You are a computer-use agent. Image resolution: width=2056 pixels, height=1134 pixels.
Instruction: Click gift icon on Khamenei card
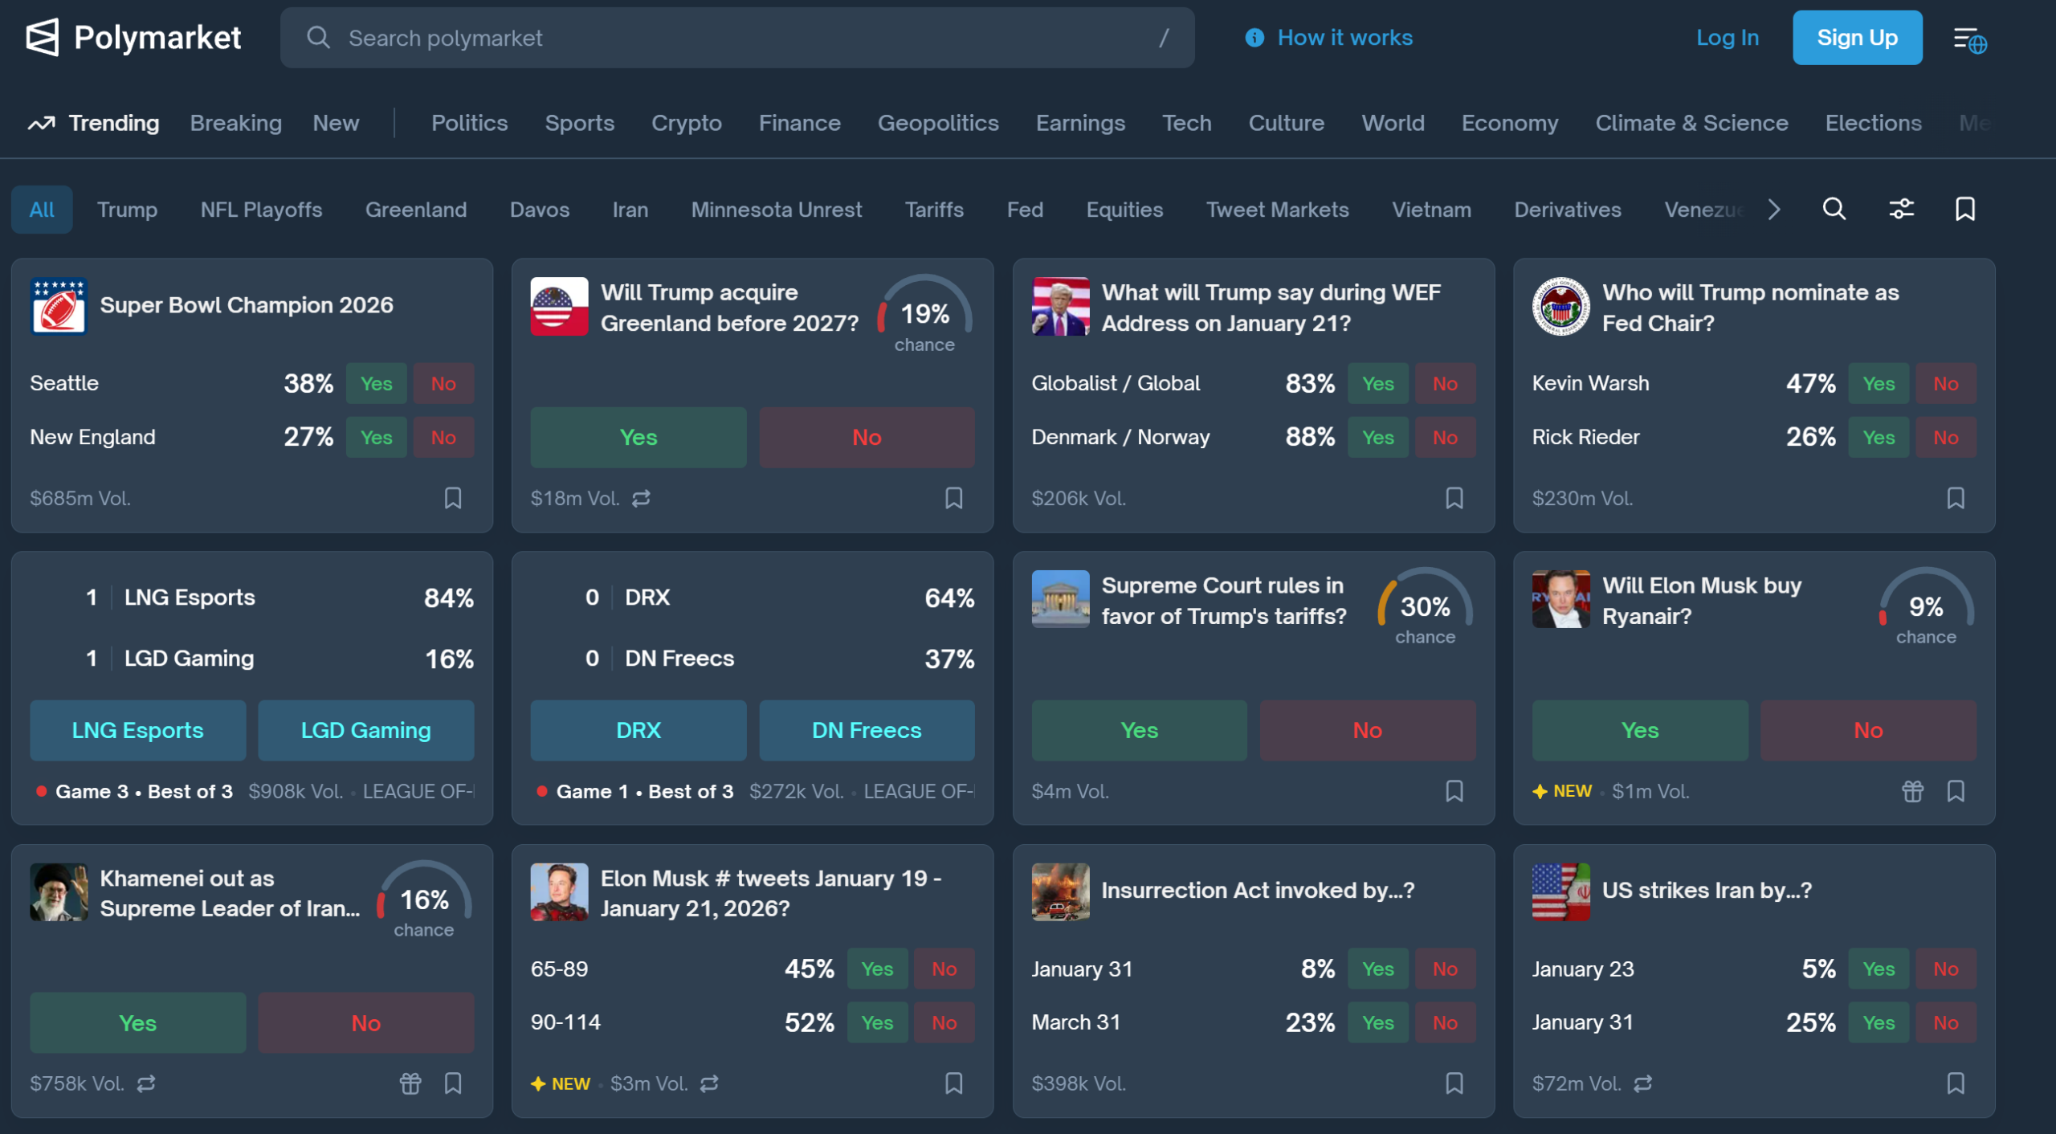410,1084
